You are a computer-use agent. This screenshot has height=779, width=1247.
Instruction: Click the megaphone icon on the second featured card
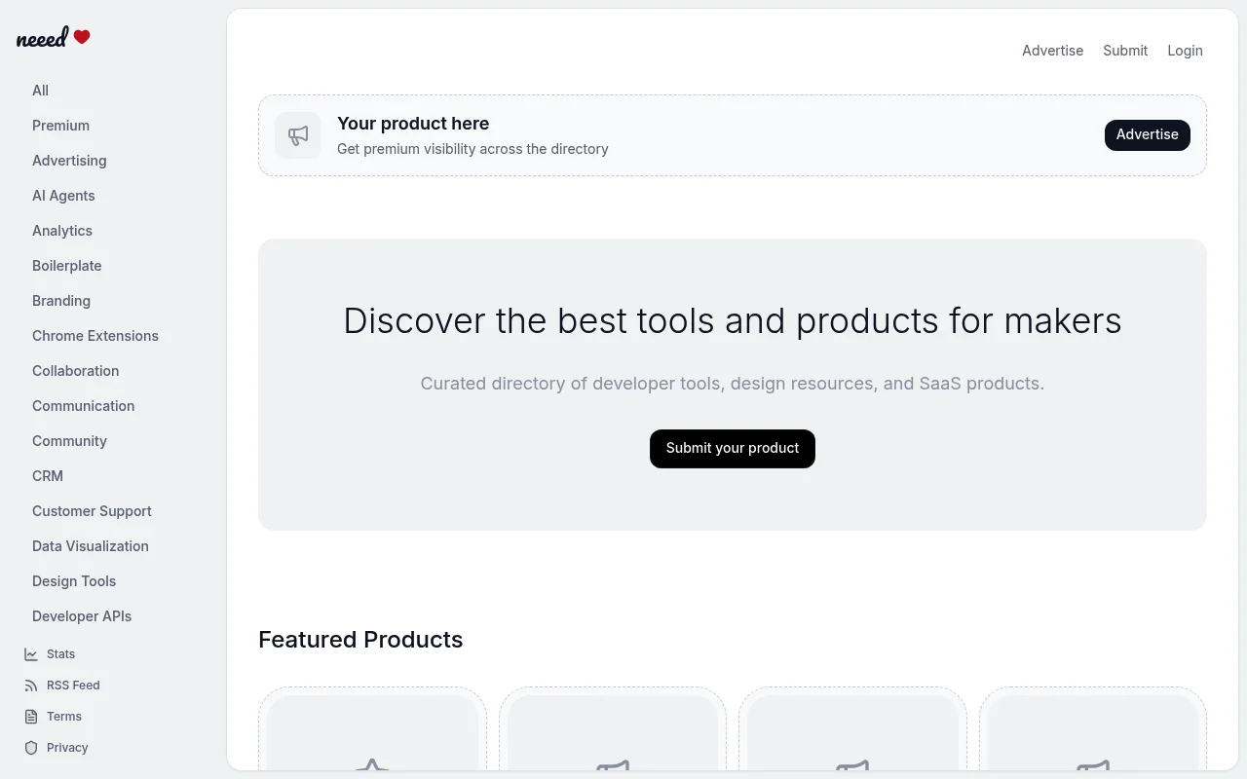(613, 767)
